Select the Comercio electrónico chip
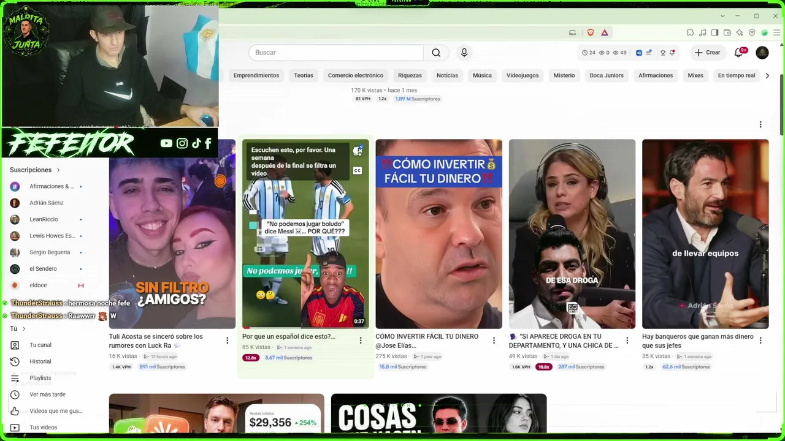 [x=356, y=75]
